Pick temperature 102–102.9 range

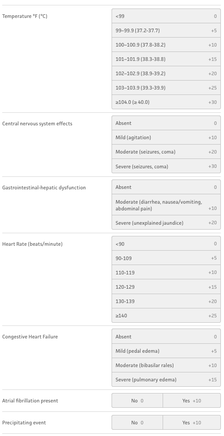pyautogui.click(x=166, y=73)
